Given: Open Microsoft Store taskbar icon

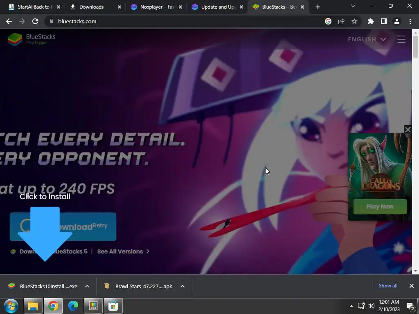Looking at the screenshot, I should [113, 306].
